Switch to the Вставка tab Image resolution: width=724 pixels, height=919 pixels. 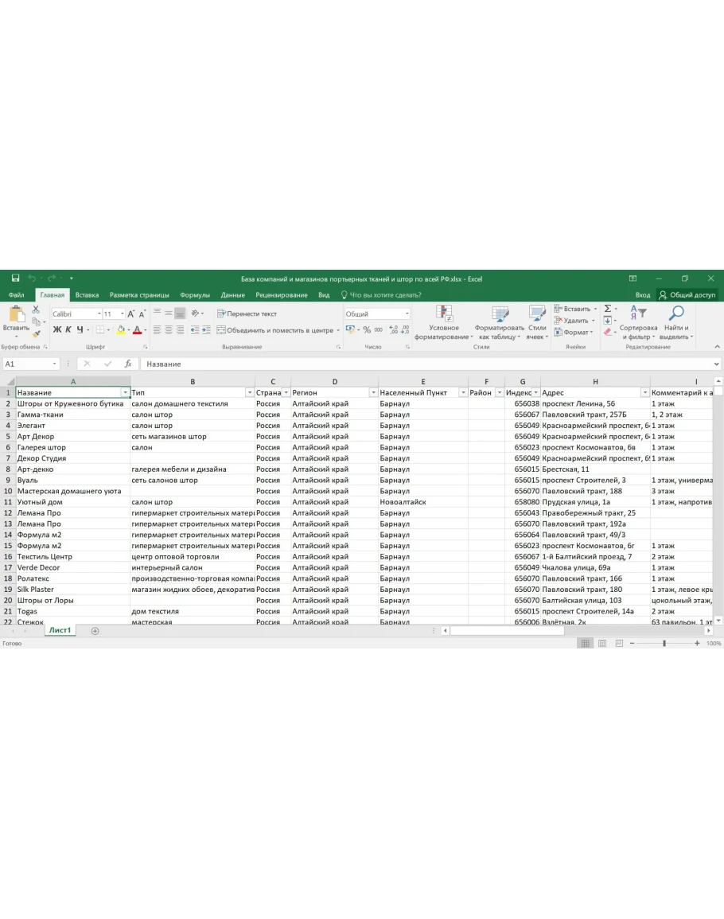pyautogui.click(x=87, y=295)
